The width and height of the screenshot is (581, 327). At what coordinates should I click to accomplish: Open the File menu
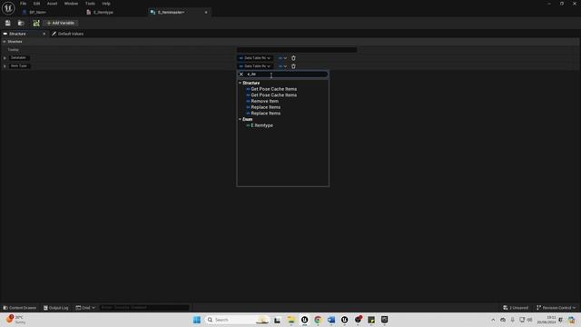23,4
